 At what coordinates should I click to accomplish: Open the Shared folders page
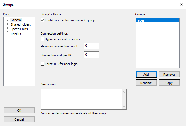point(21,24)
